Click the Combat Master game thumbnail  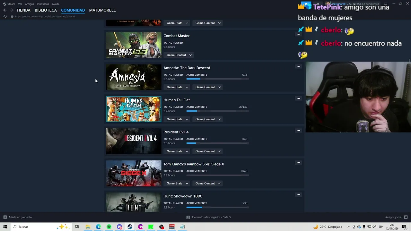click(x=134, y=45)
